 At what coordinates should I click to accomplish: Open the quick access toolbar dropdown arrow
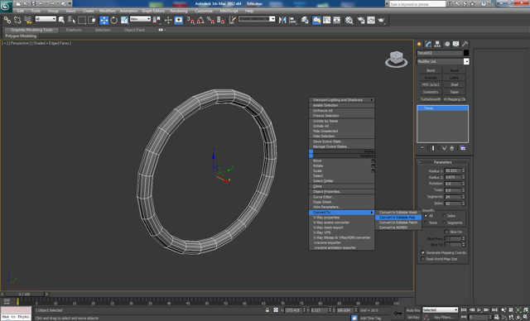[70, 3]
